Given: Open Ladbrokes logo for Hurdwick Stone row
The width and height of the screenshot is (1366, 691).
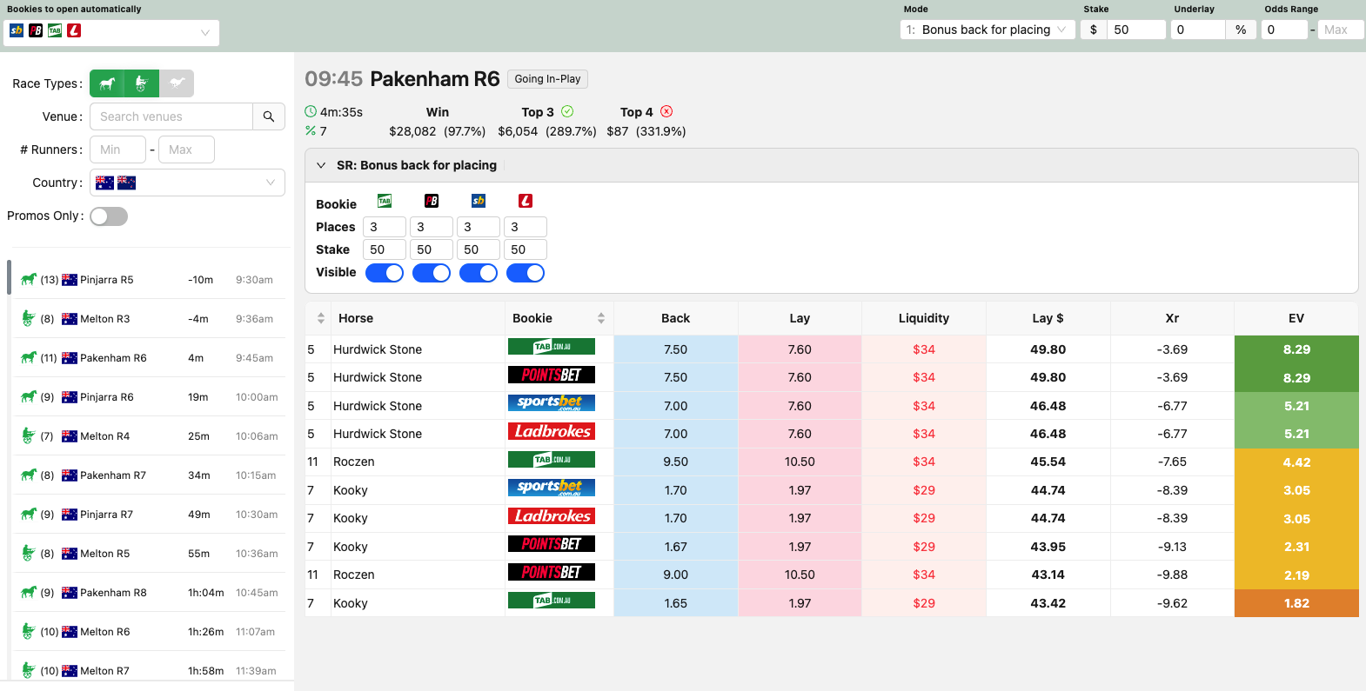Looking at the screenshot, I should pyautogui.click(x=552, y=431).
